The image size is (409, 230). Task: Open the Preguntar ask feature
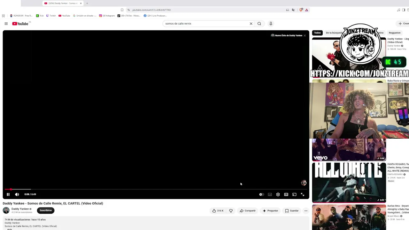pos(270,211)
